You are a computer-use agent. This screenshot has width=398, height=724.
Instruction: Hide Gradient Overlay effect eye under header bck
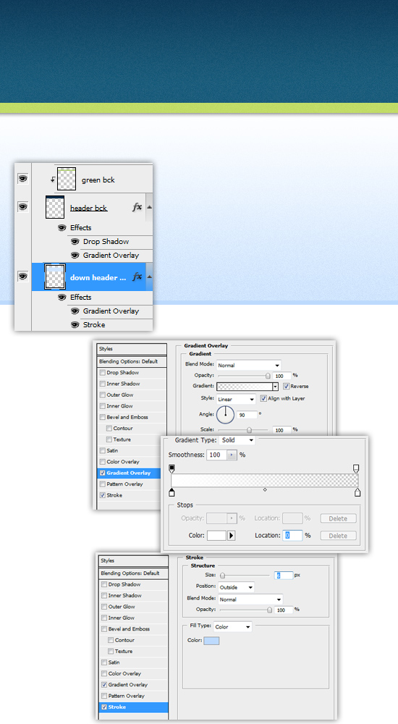click(x=75, y=256)
